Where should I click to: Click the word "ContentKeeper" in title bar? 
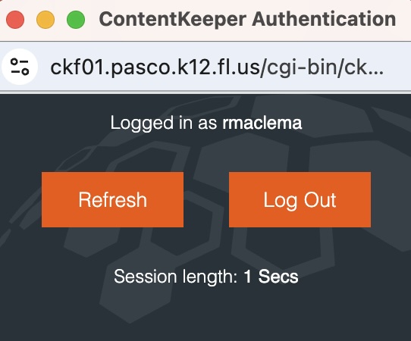point(173,20)
